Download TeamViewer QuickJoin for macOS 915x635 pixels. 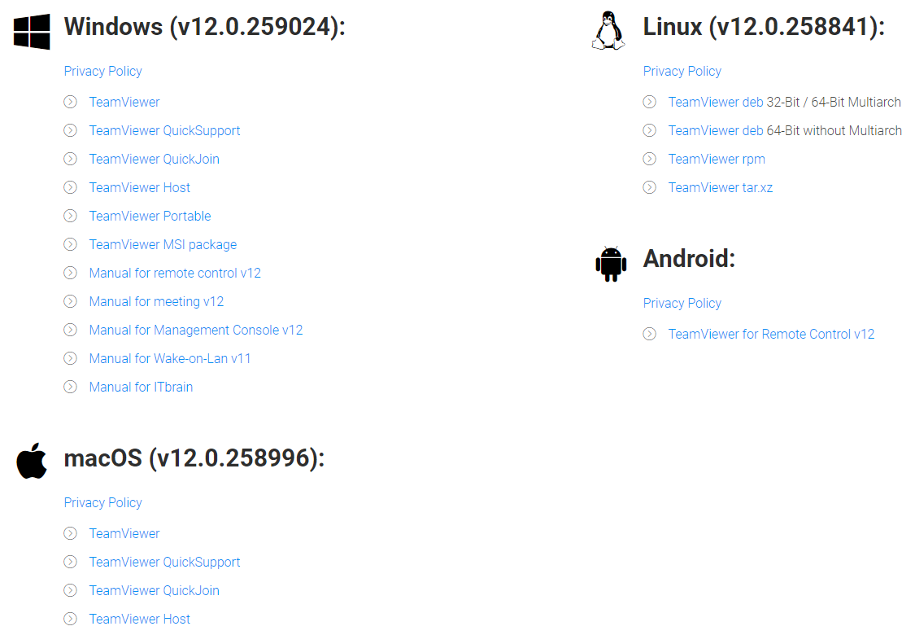tap(154, 590)
